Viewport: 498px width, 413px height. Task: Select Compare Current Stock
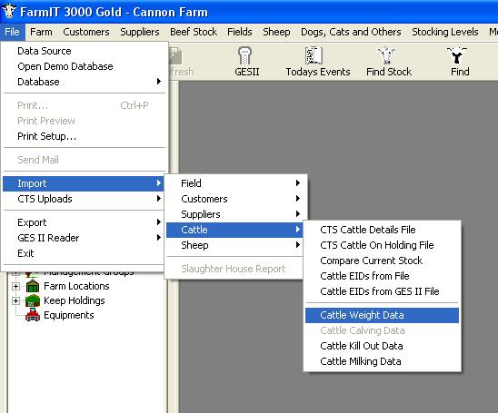382,261
